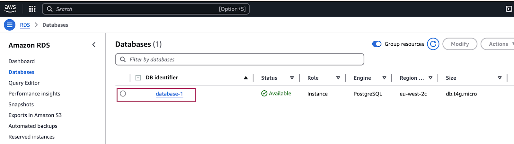The height and width of the screenshot is (144, 514).
Task: Click the eu-west-2c region cell
Action: (x=413, y=94)
